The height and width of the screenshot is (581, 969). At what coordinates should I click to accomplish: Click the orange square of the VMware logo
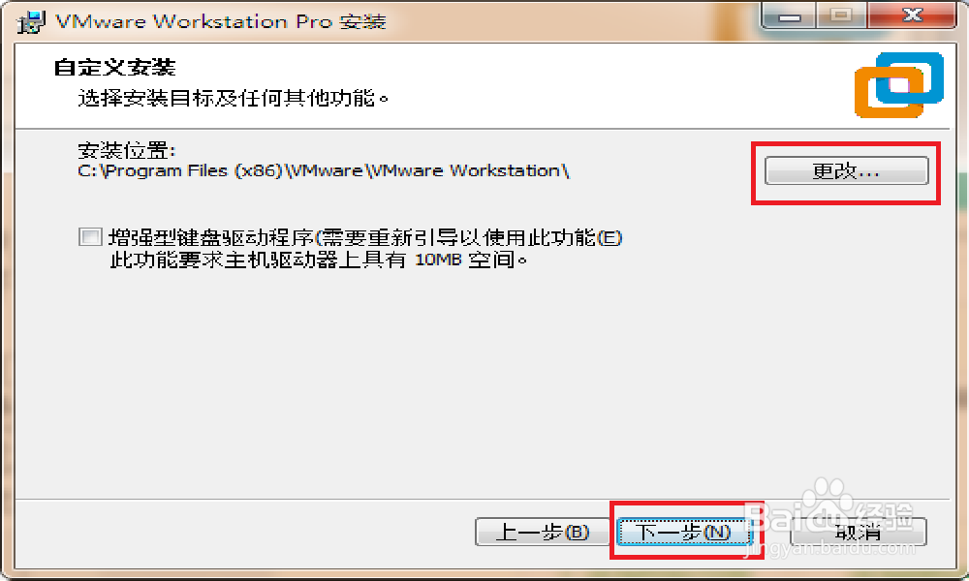pyautogui.click(x=889, y=93)
